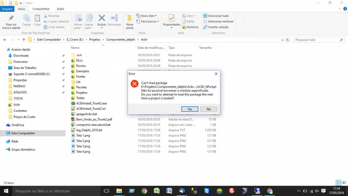The image size is (348, 196).
Task: Click Selecionar tudo
Action: 216,16
